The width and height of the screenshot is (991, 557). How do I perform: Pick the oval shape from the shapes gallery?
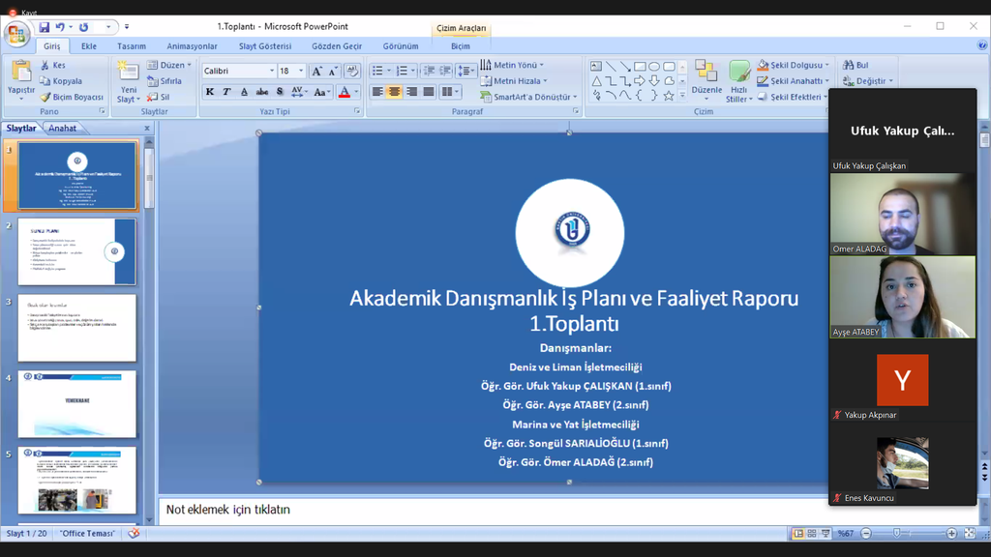(654, 67)
